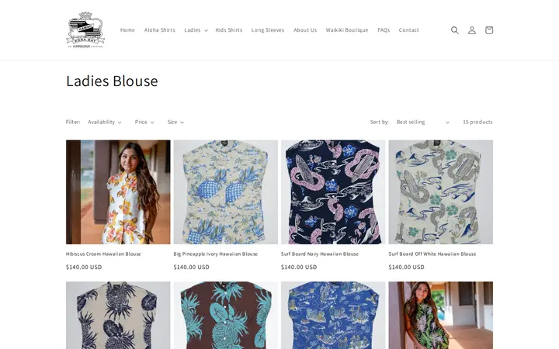The image size is (559, 349).
Task: Click Hibiscus Cream Hawaiian Blouse title link
Action: pos(103,254)
